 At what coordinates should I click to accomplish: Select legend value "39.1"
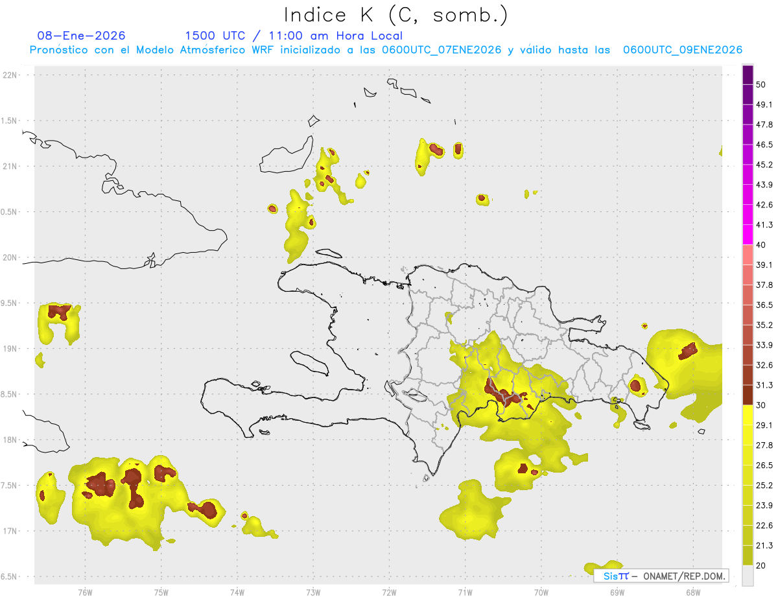point(764,265)
